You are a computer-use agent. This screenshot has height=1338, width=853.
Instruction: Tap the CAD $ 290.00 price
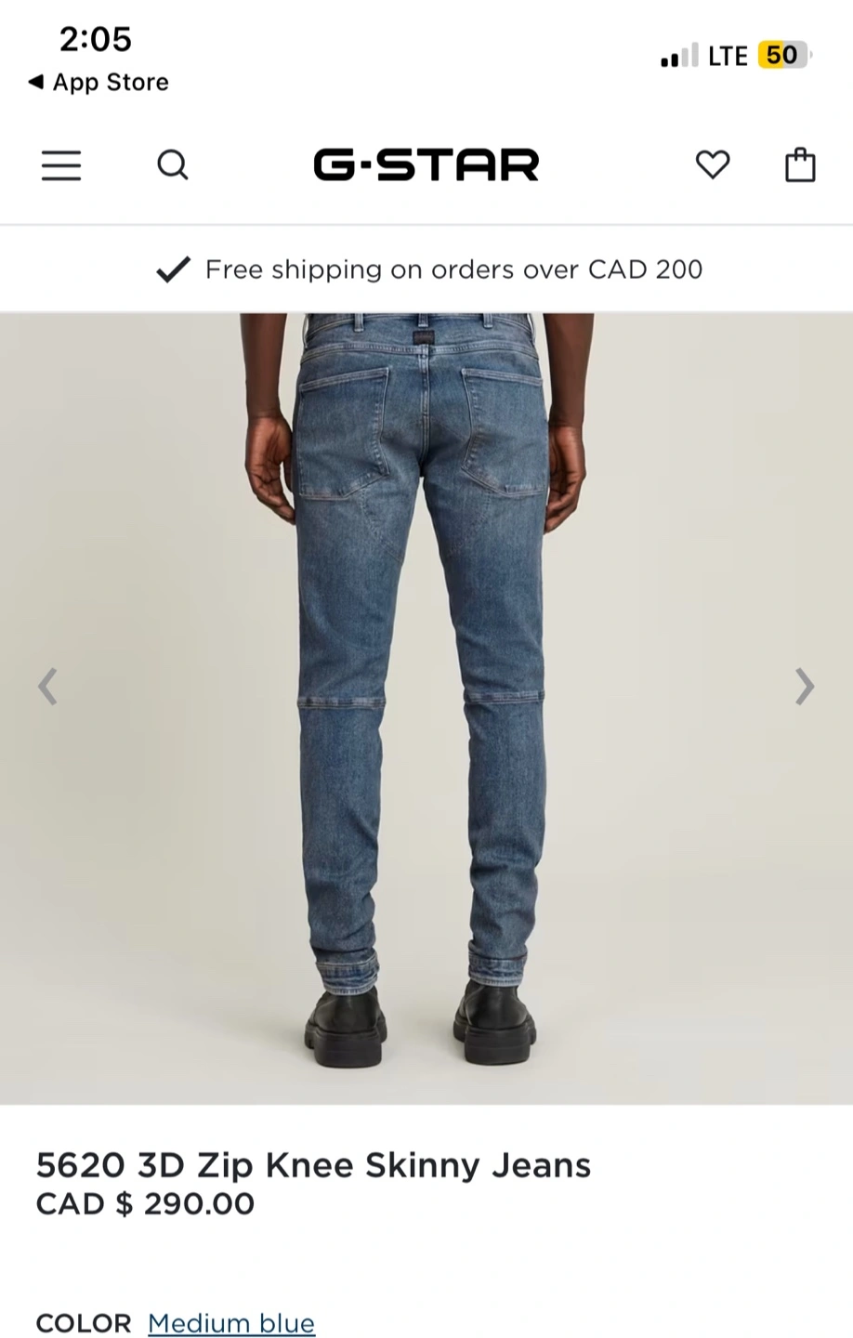point(145,1204)
